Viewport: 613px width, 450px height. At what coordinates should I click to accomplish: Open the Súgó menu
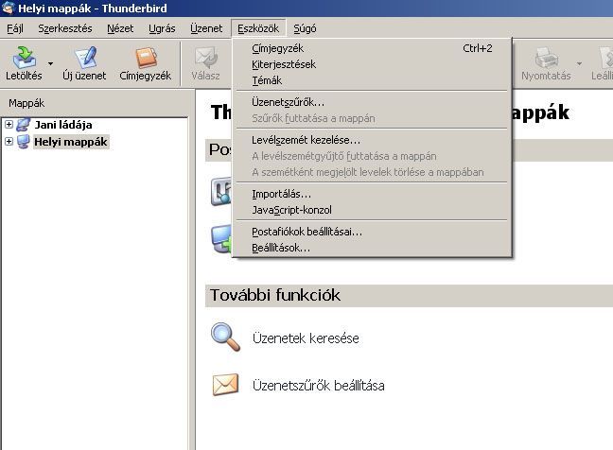click(x=305, y=28)
